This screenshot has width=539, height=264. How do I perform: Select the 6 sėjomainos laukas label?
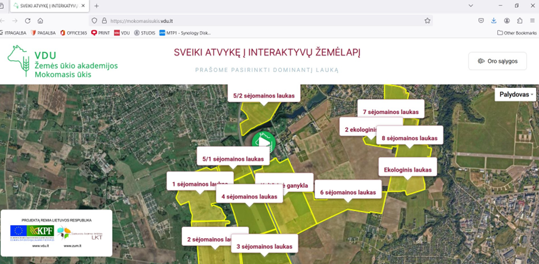point(347,192)
